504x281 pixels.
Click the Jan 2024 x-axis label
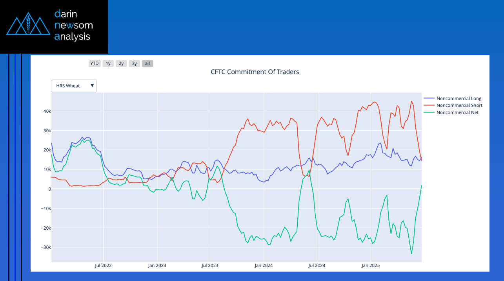[x=264, y=265]
